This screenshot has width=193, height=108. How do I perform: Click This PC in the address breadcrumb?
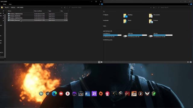click(7, 7)
